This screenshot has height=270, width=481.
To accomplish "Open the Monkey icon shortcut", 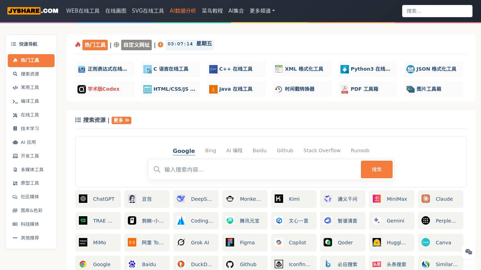I will pyautogui.click(x=230, y=199).
